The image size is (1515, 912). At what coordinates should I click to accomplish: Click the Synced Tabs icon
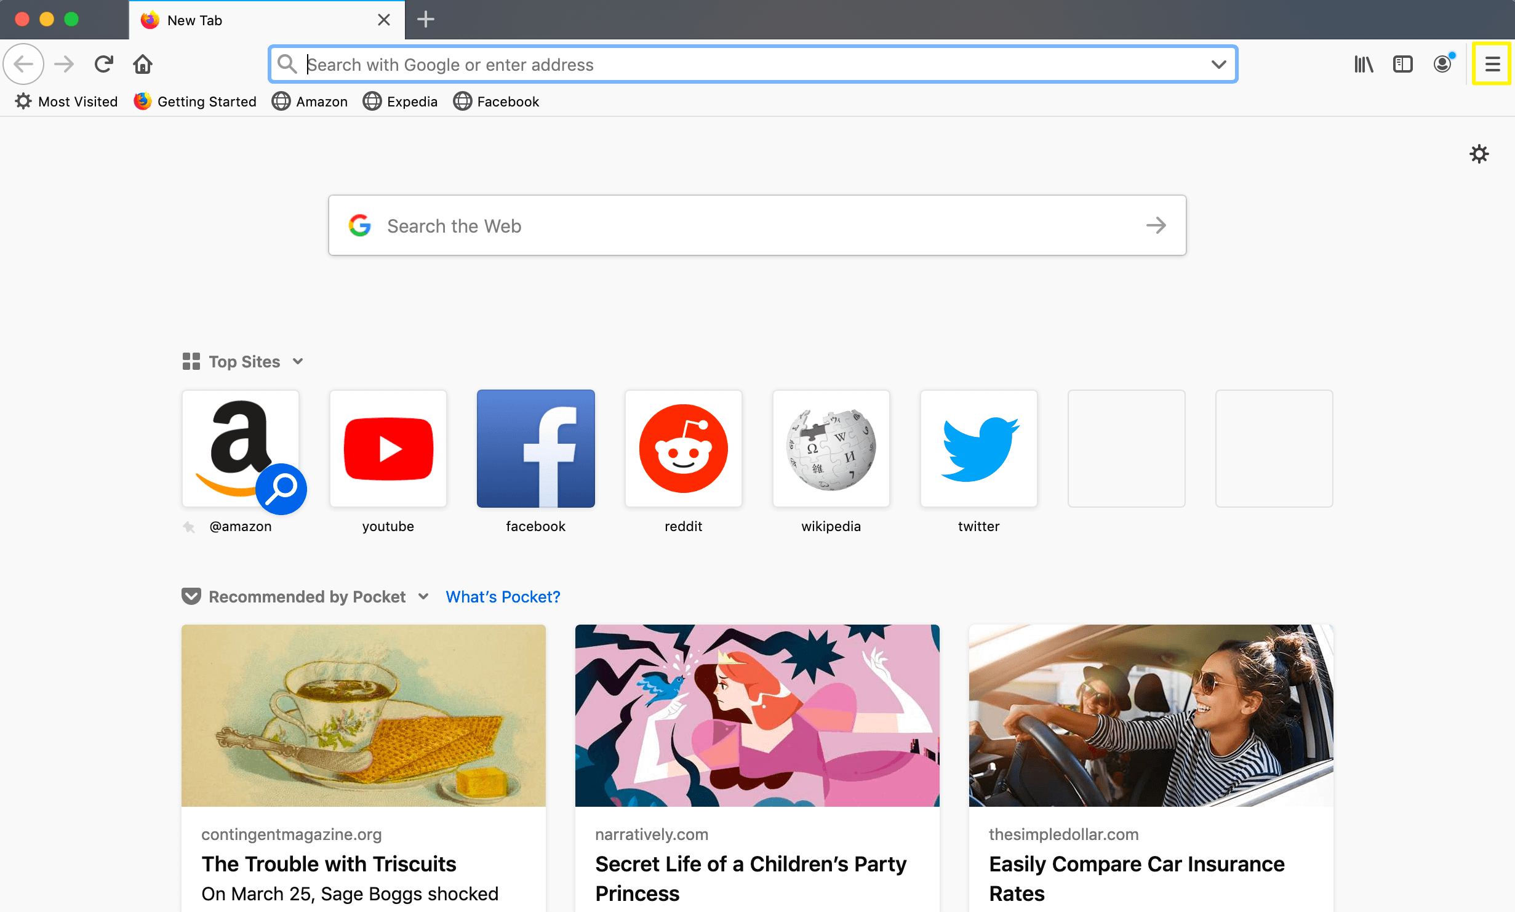coord(1402,64)
